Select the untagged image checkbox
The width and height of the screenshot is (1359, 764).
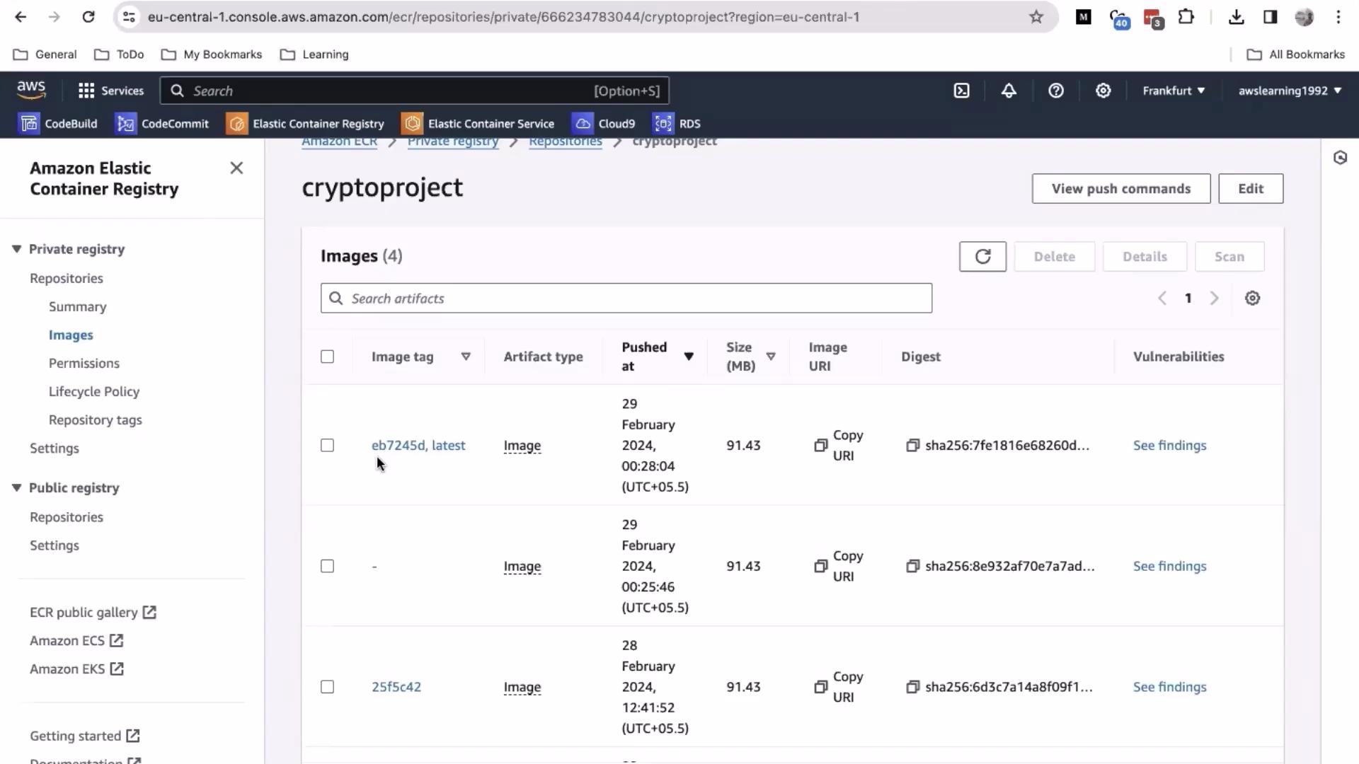click(327, 567)
